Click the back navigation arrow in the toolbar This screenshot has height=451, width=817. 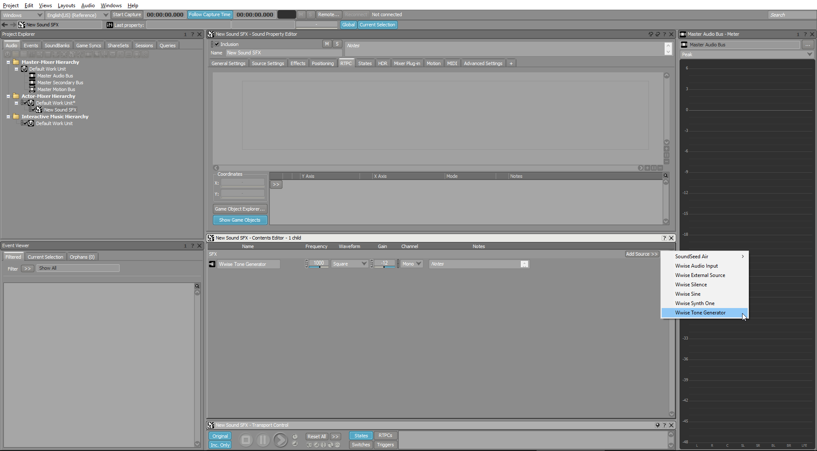coord(5,25)
